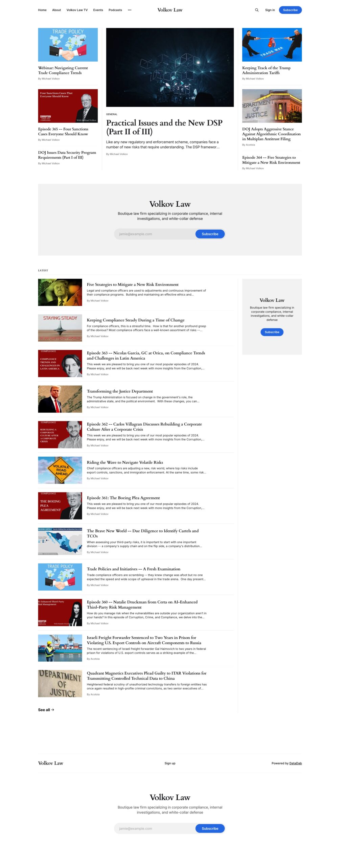Click the email field in the gray banner
This screenshot has width=340, height=866.
pos(155,234)
